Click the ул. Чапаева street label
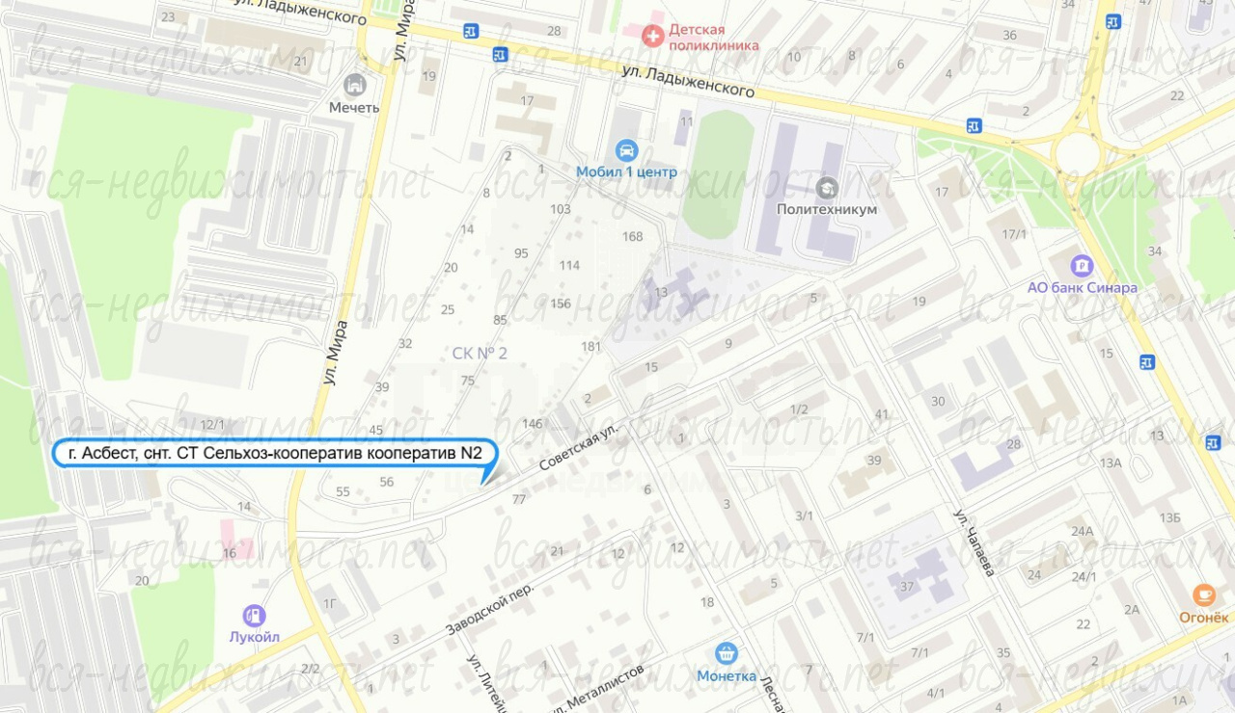The image size is (1235, 713). coord(975,542)
